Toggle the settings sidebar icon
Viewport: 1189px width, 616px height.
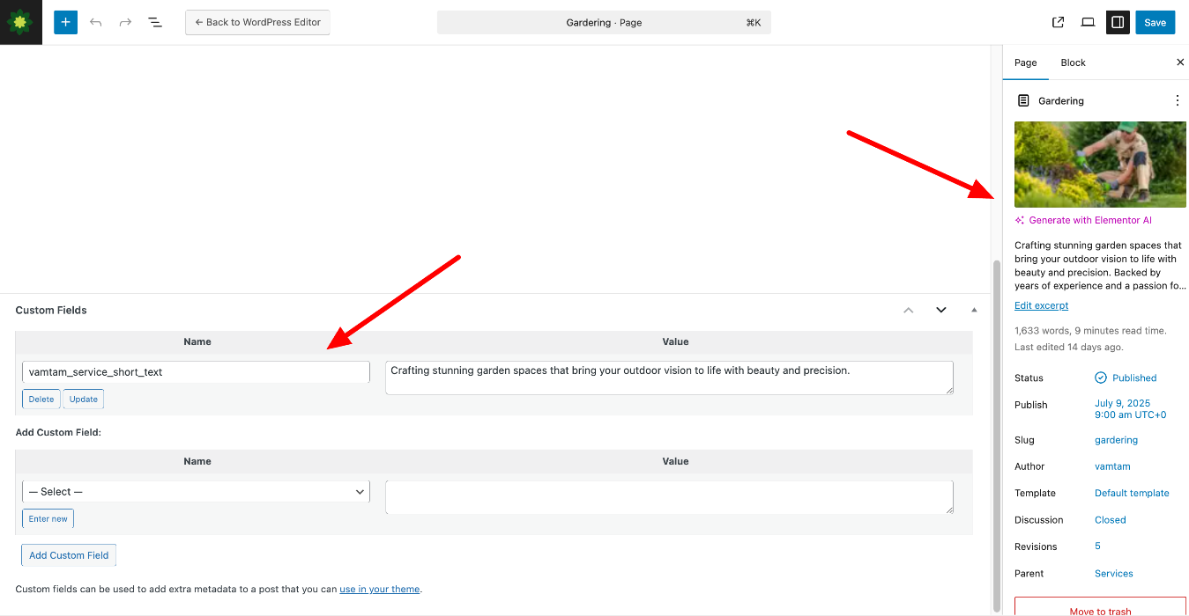1118,23
